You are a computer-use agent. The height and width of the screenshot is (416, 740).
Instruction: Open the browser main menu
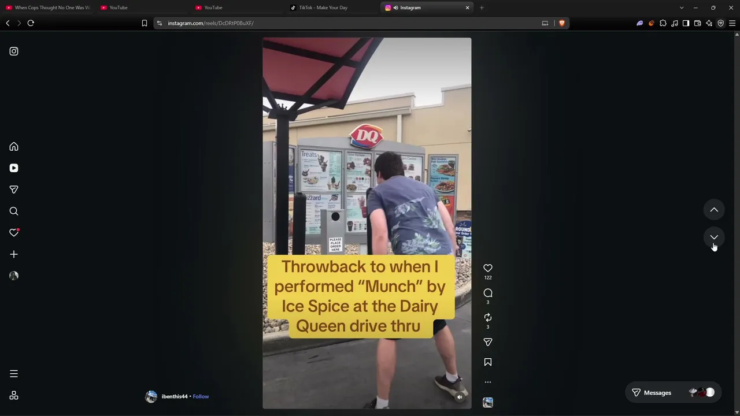(x=732, y=23)
